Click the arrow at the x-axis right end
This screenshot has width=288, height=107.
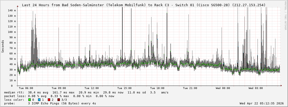281,86
